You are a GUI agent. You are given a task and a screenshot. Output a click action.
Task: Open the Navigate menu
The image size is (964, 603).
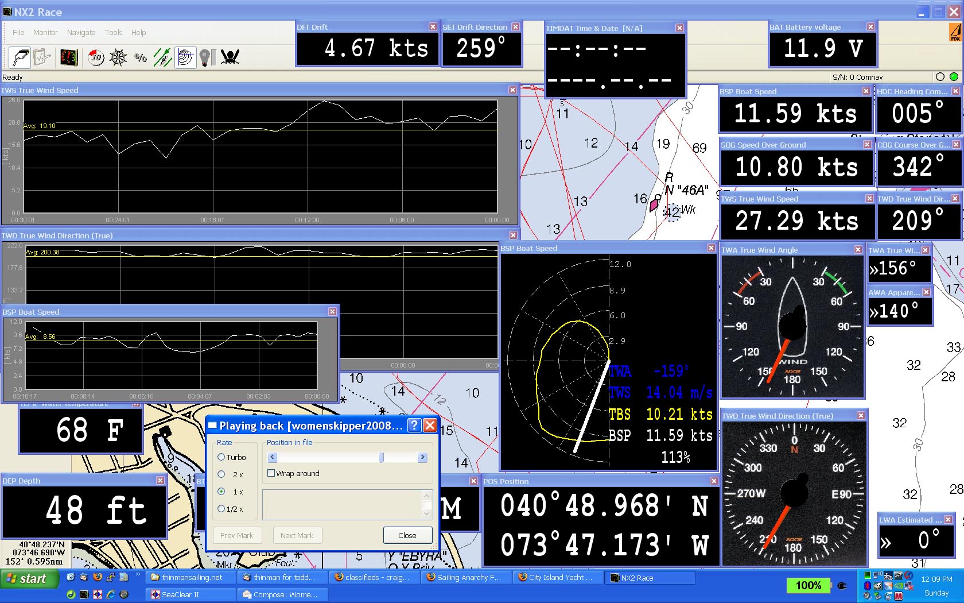click(81, 33)
